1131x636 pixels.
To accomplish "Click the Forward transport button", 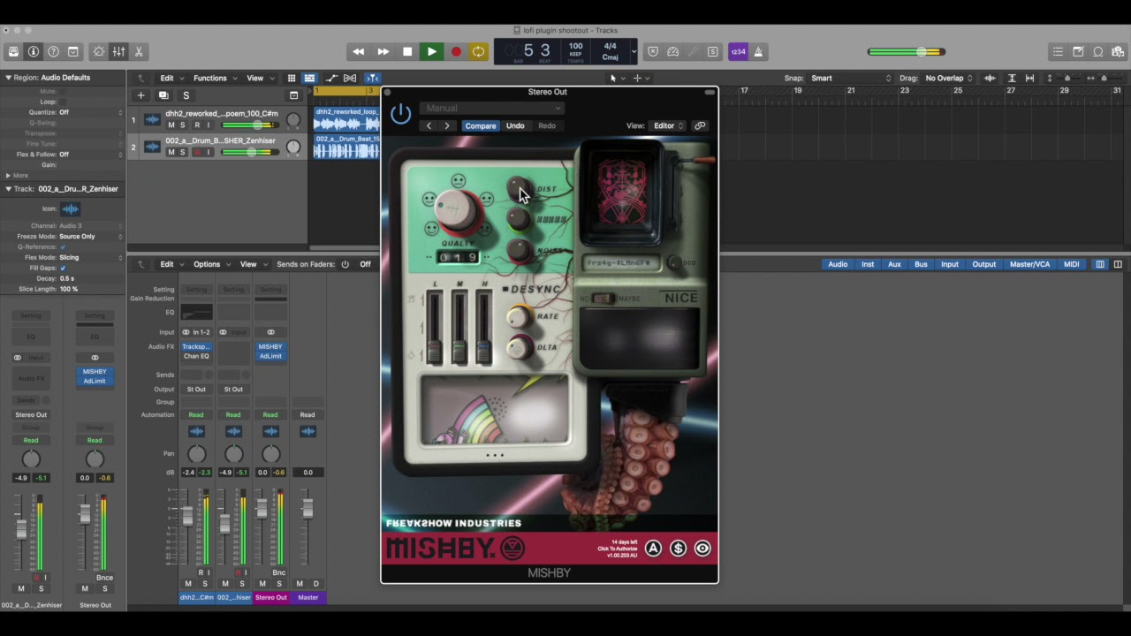I will coord(383,52).
